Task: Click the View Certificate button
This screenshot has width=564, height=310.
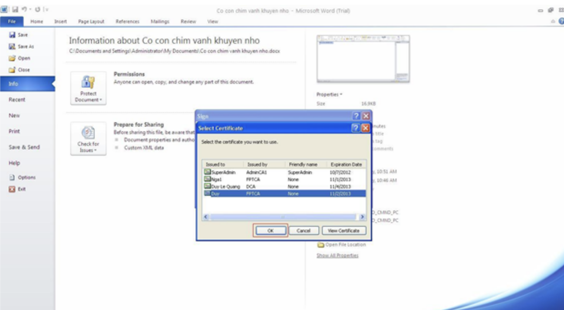Action: click(344, 231)
